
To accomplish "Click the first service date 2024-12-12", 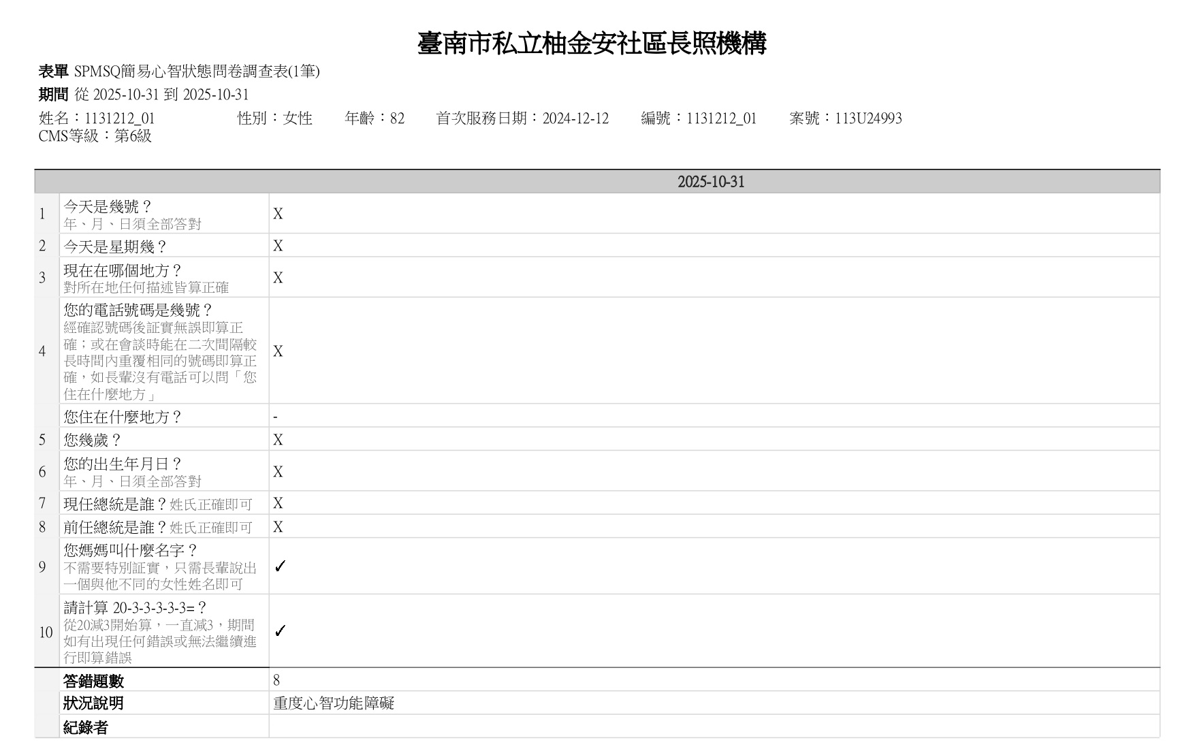I will pos(575,118).
